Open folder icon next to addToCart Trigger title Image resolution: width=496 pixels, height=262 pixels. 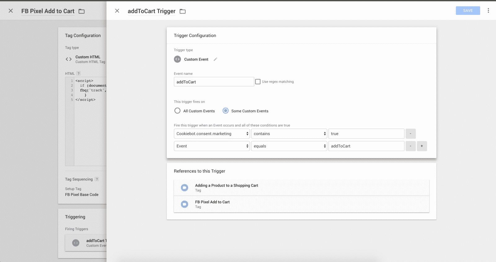[183, 11]
